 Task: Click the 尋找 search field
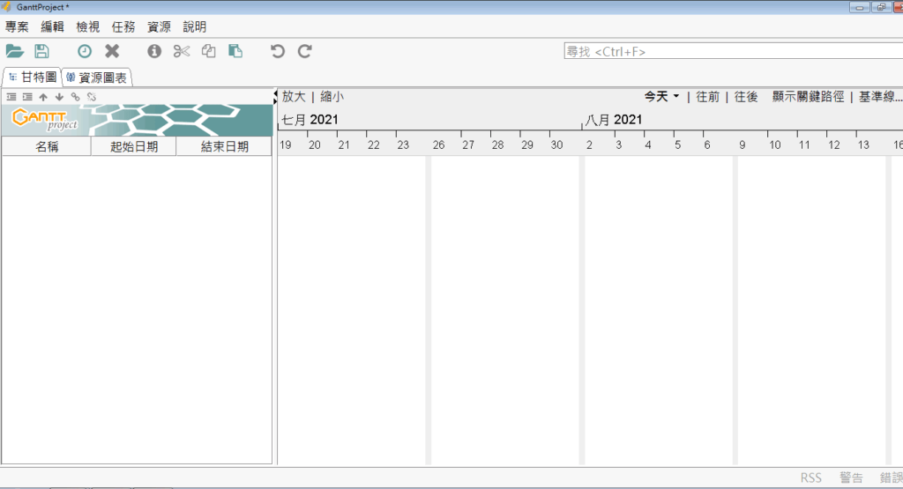(x=732, y=51)
